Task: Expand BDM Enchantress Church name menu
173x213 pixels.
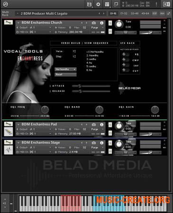Action: point(18,23)
